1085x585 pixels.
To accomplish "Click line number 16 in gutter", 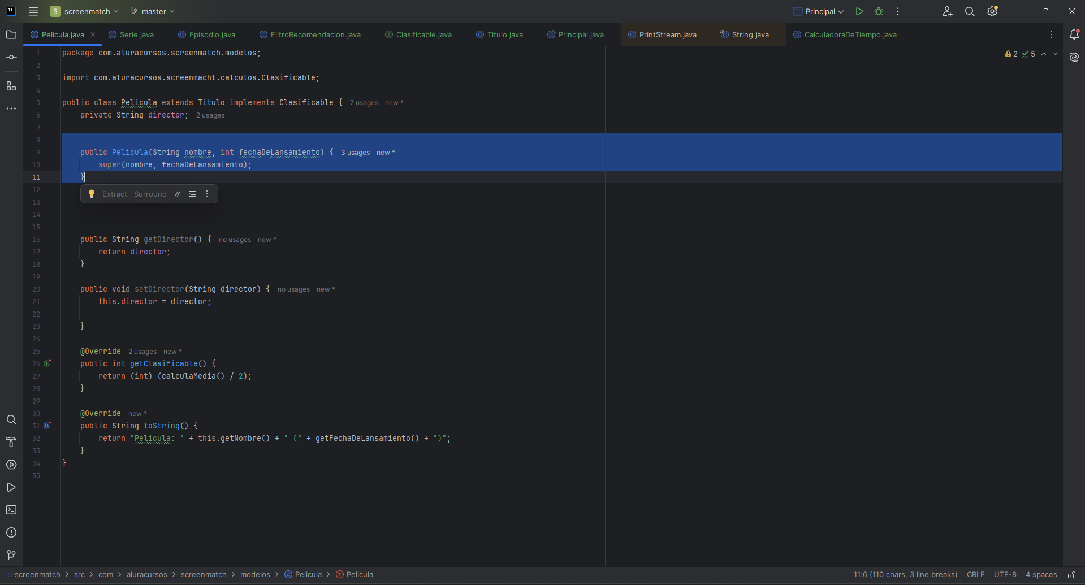I will [x=36, y=240].
